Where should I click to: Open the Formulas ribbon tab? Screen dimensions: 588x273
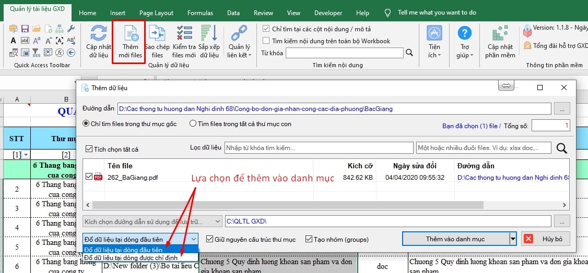[201, 13]
